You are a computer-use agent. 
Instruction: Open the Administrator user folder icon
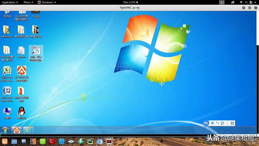(x=7, y=30)
